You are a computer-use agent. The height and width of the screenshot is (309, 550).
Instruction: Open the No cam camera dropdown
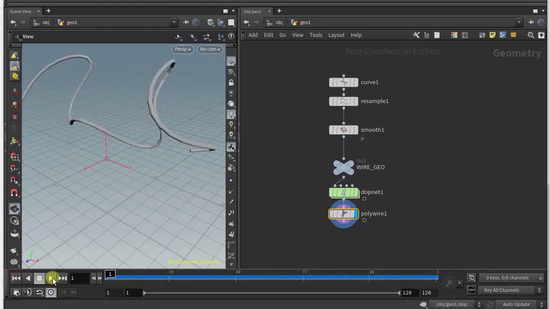(210, 49)
